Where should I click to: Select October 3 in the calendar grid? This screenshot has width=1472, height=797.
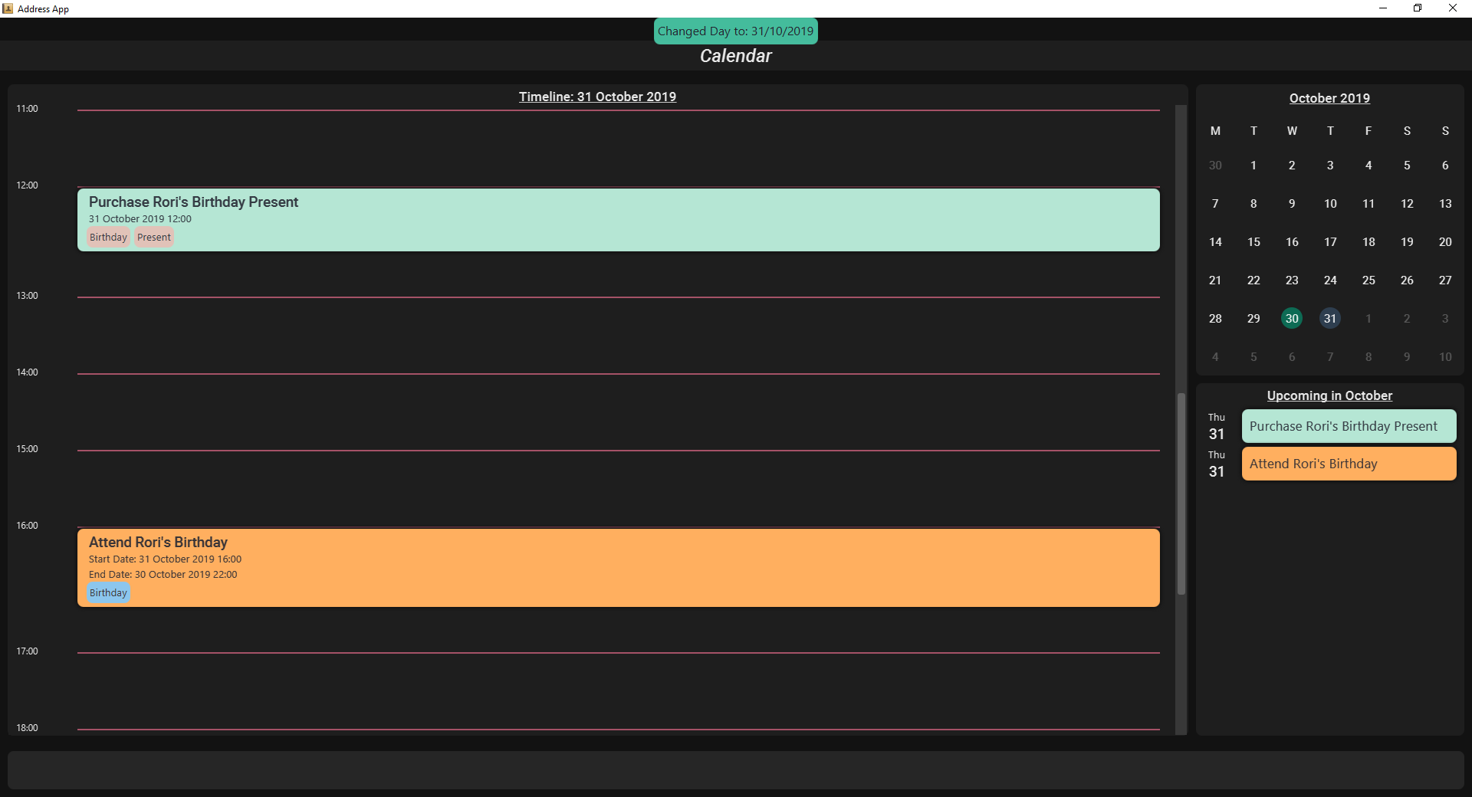pos(1330,166)
